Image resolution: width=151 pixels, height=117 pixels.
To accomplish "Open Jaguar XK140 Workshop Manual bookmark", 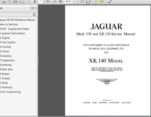I will (x=17, y=20).
